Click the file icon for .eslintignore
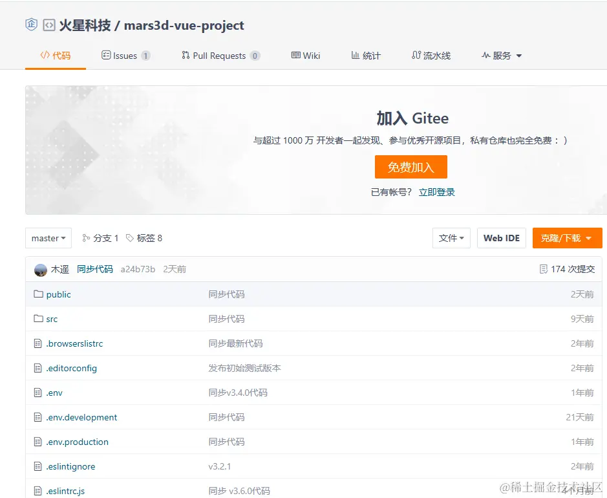The height and width of the screenshot is (498, 607). click(38, 466)
